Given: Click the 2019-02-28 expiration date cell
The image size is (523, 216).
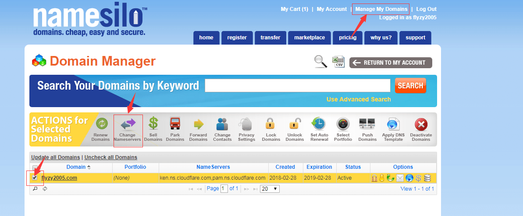Looking at the screenshot, I should click(317, 178).
